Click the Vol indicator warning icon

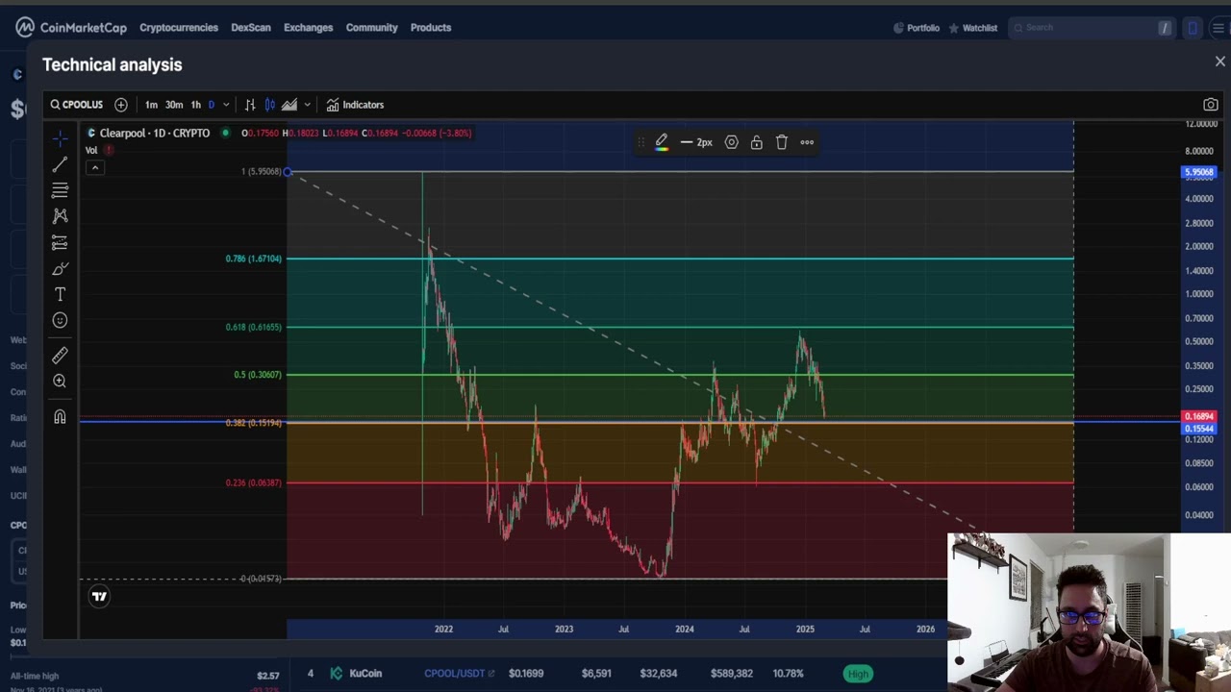pyautogui.click(x=109, y=150)
